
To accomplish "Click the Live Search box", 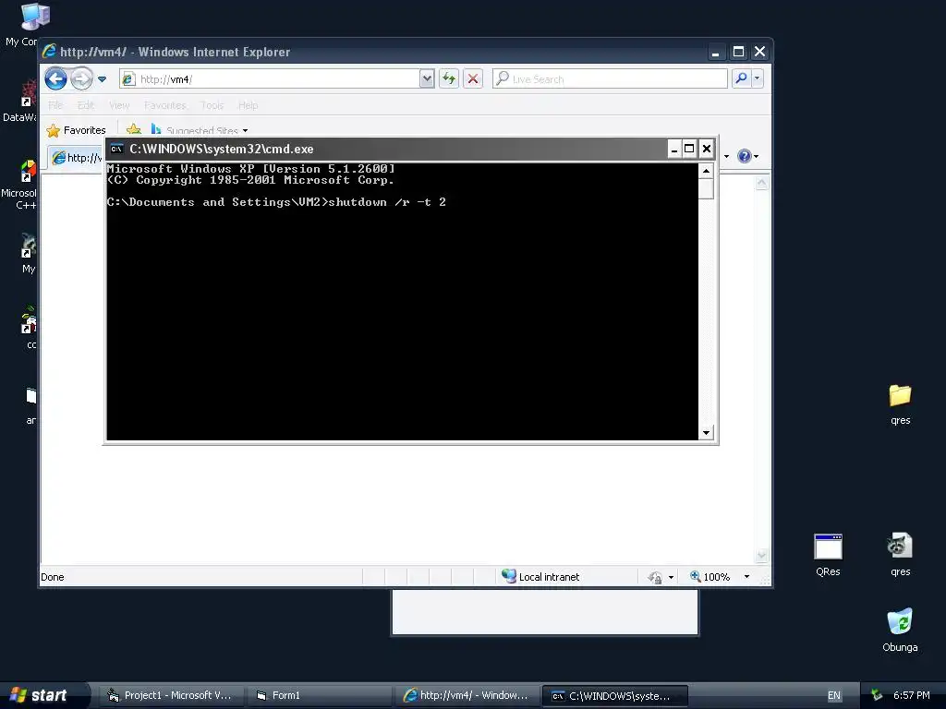I will [610, 79].
